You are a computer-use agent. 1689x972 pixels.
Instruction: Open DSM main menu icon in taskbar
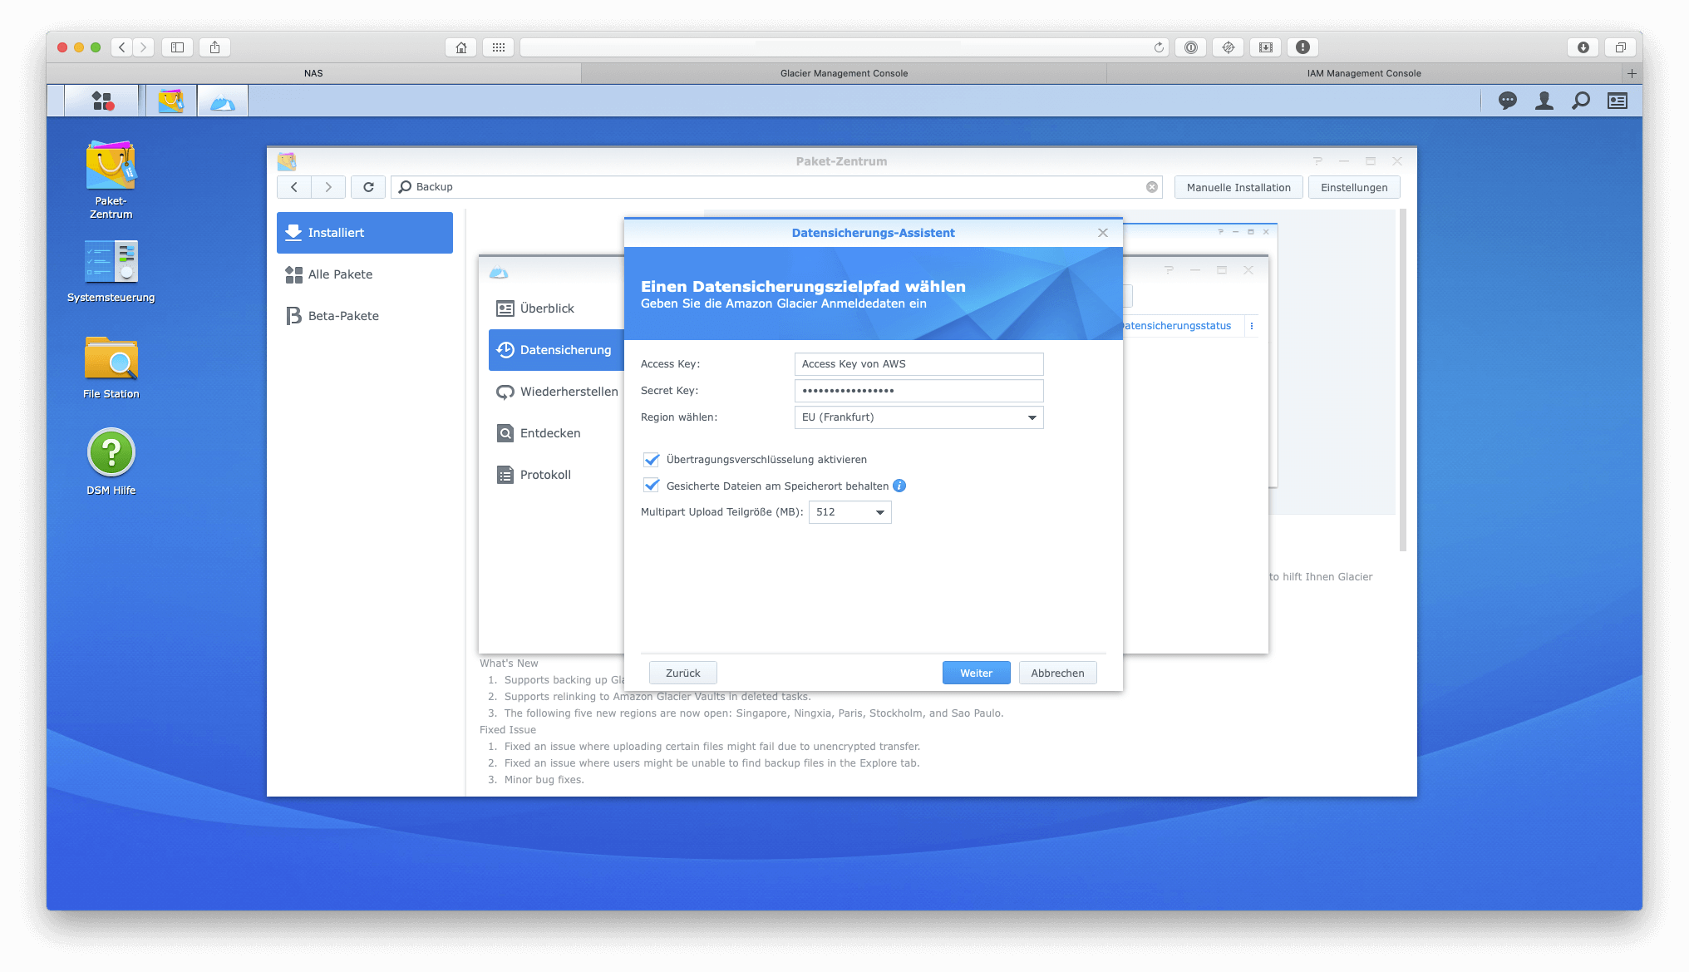click(x=102, y=101)
